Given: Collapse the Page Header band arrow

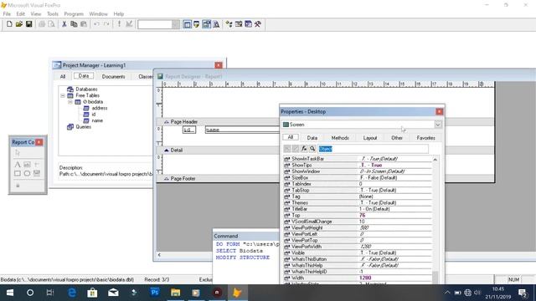Looking at the screenshot, I should coord(167,122).
